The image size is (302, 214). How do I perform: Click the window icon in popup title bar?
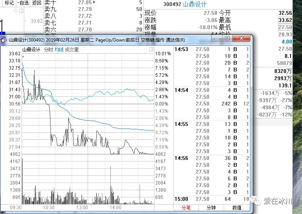pos(4,40)
